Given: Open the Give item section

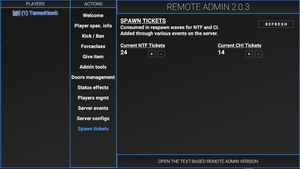Looking at the screenshot, I should point(93,57).
